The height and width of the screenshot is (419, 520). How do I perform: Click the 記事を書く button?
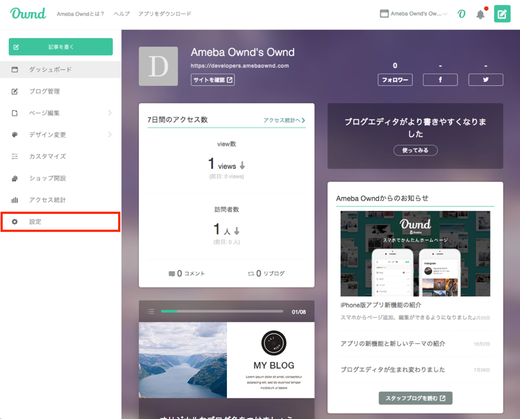[x=61, y=47]
